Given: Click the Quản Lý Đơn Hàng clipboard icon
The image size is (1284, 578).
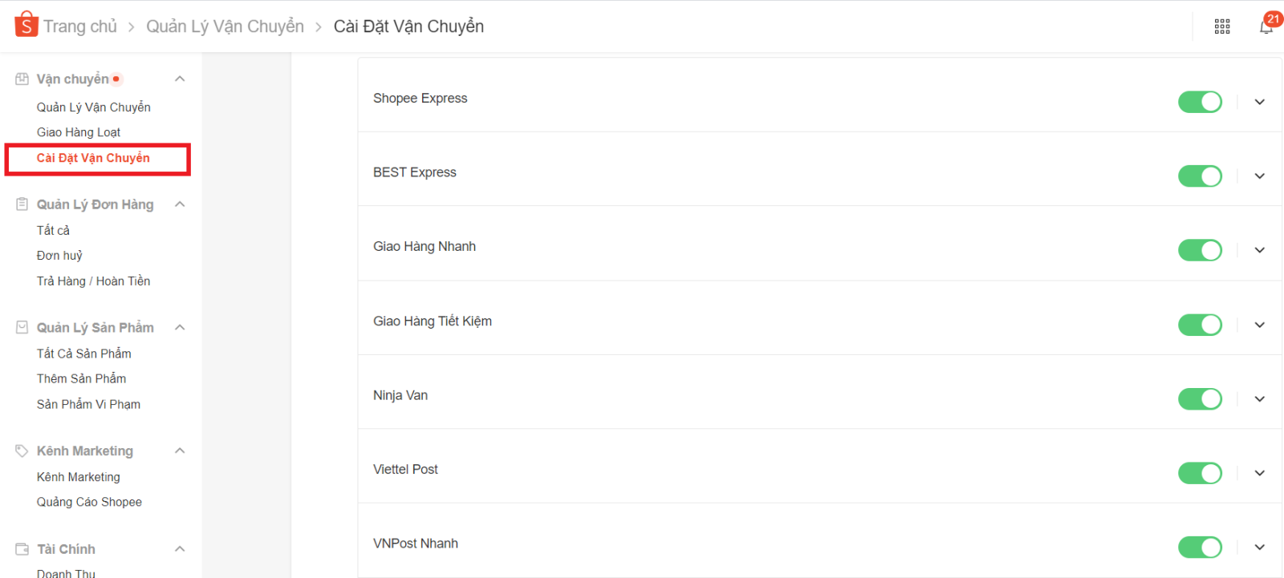Looking at the screenshot, I should tap(22, 204).
